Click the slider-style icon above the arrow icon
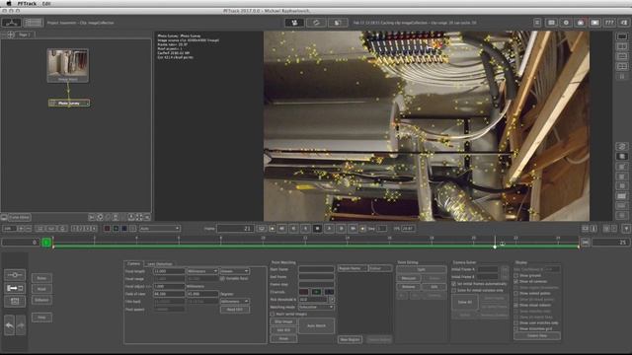 [15, 275]
